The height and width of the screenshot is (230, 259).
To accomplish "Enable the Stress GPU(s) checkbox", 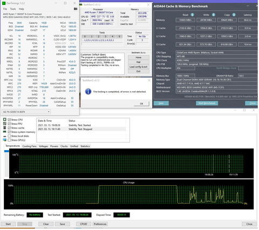I will tap(9, 140).
